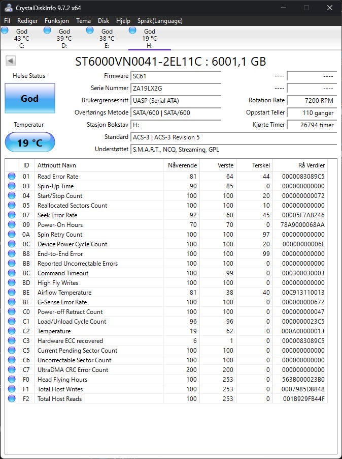
Task: Switch to disk D: tab
Action: (64, 38)
